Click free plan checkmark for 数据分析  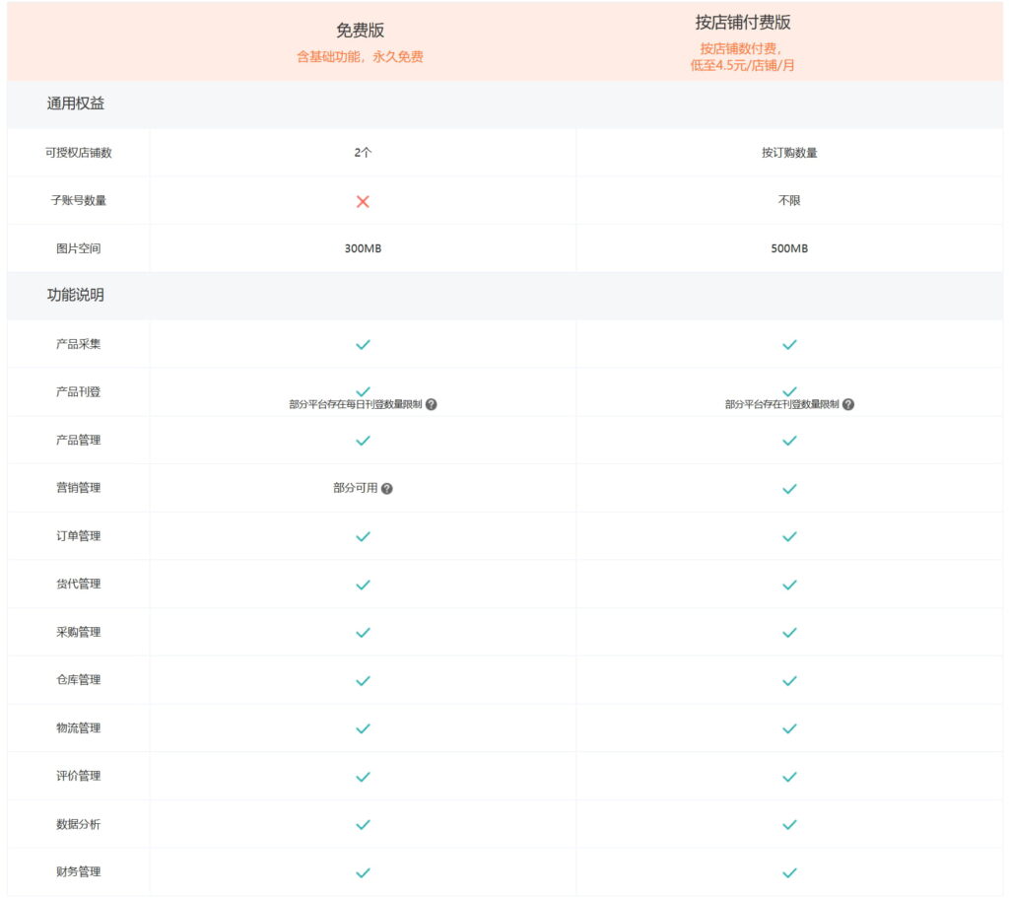click(363, 824)
